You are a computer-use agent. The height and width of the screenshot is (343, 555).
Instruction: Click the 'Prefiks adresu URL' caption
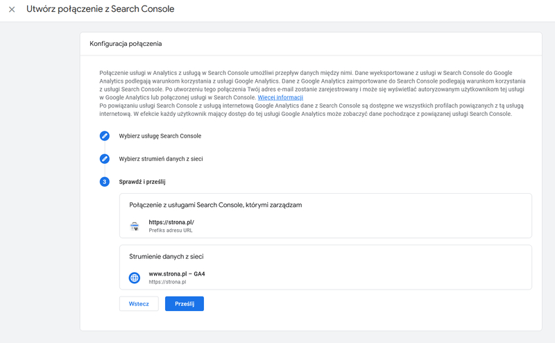(x=171, y=231)
